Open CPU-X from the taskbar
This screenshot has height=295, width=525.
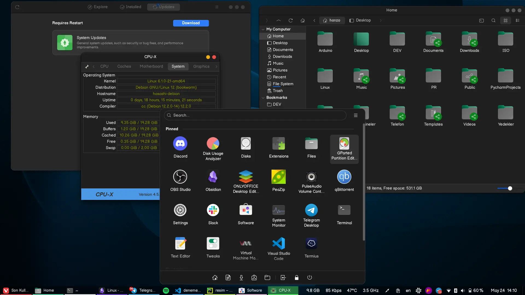pyautogui.click(x=283, y=290)
